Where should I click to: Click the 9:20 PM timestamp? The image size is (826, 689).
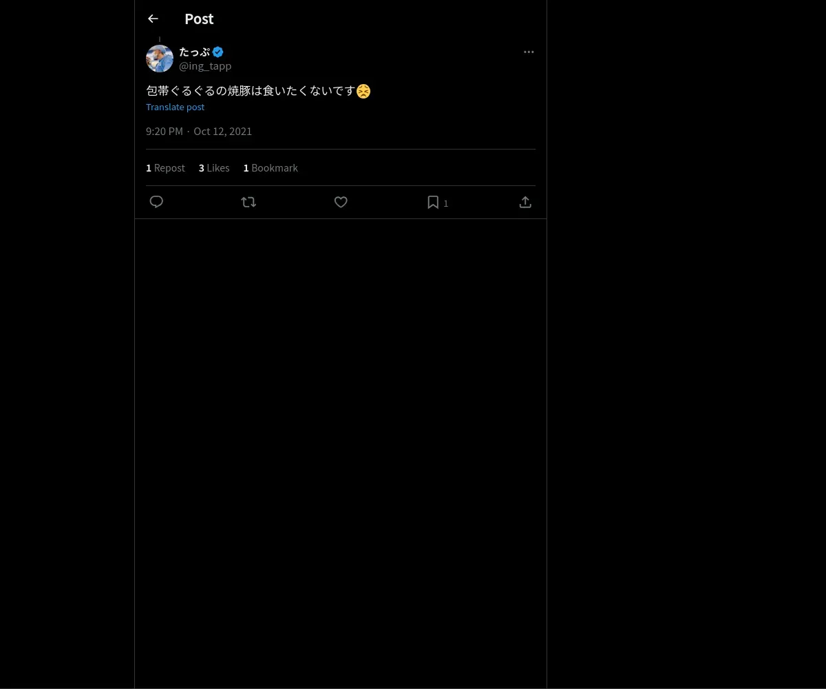coord(165,131)
